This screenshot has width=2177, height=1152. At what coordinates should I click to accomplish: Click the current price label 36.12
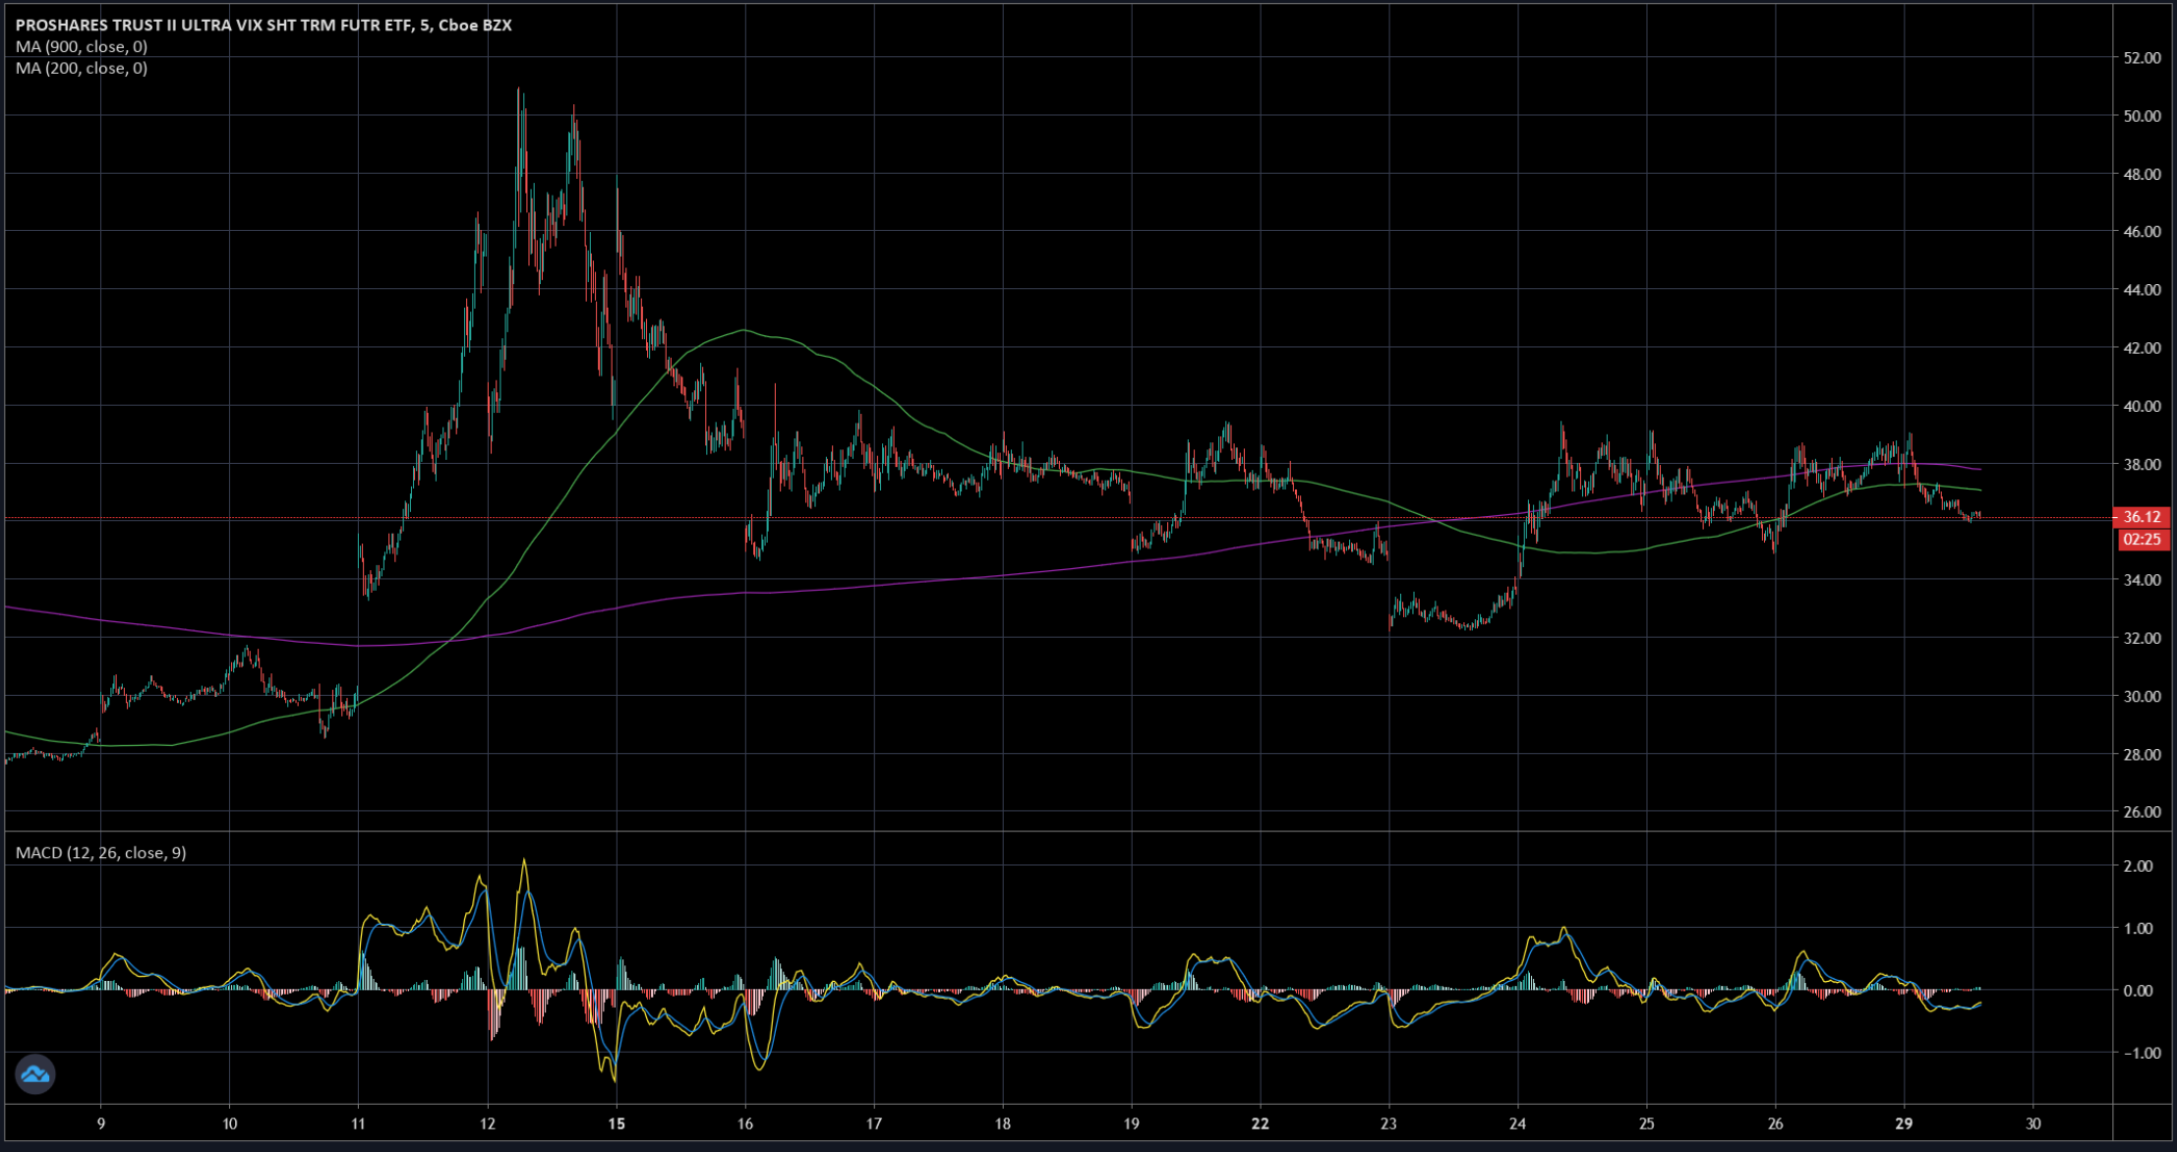pyautogui.click(x=2141, y=517)
